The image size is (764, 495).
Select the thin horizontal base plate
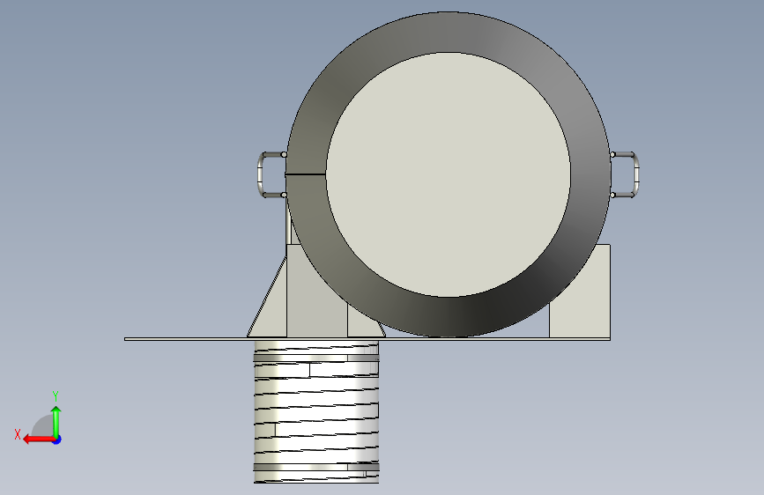[367, 339]
